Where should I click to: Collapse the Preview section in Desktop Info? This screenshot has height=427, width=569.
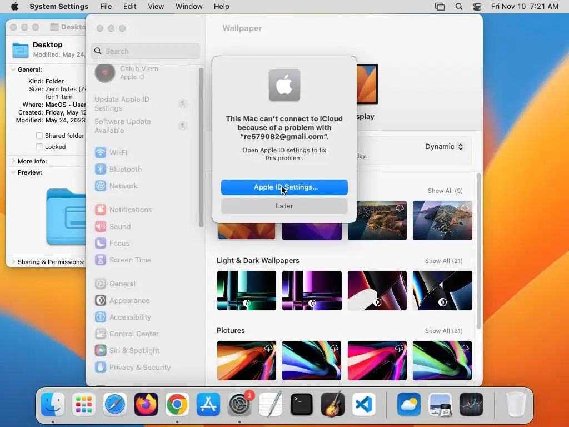[x=13, y=172]
